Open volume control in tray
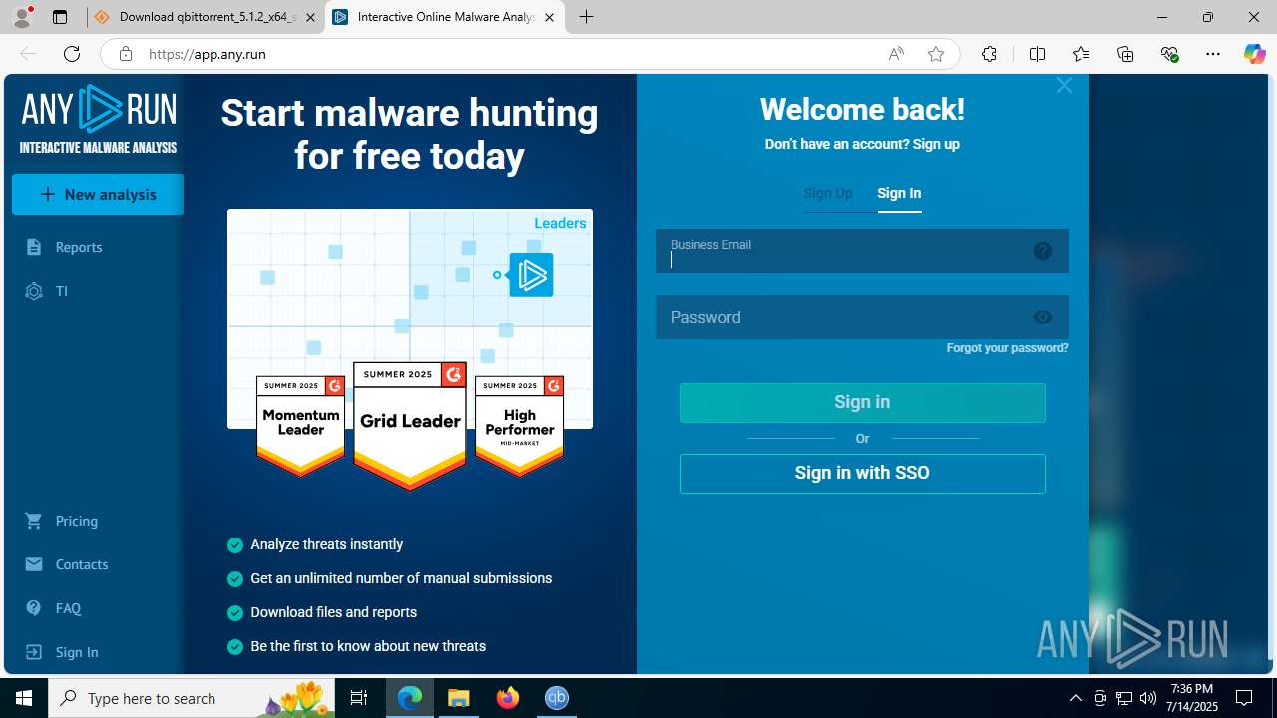The height and width of the screenshot is (718, 1277). [1148, 698]
